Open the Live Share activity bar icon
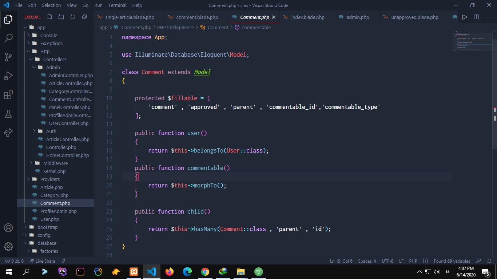Screen dimensions: 497x279 point(8,133)
